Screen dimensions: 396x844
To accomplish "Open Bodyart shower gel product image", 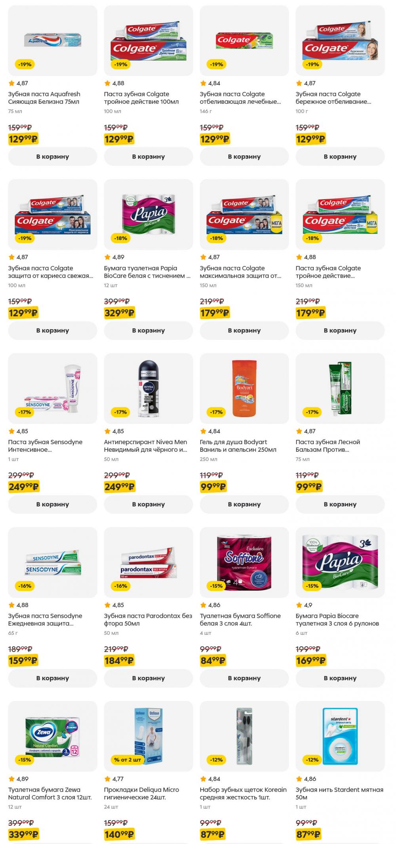I will click(244, 388).
